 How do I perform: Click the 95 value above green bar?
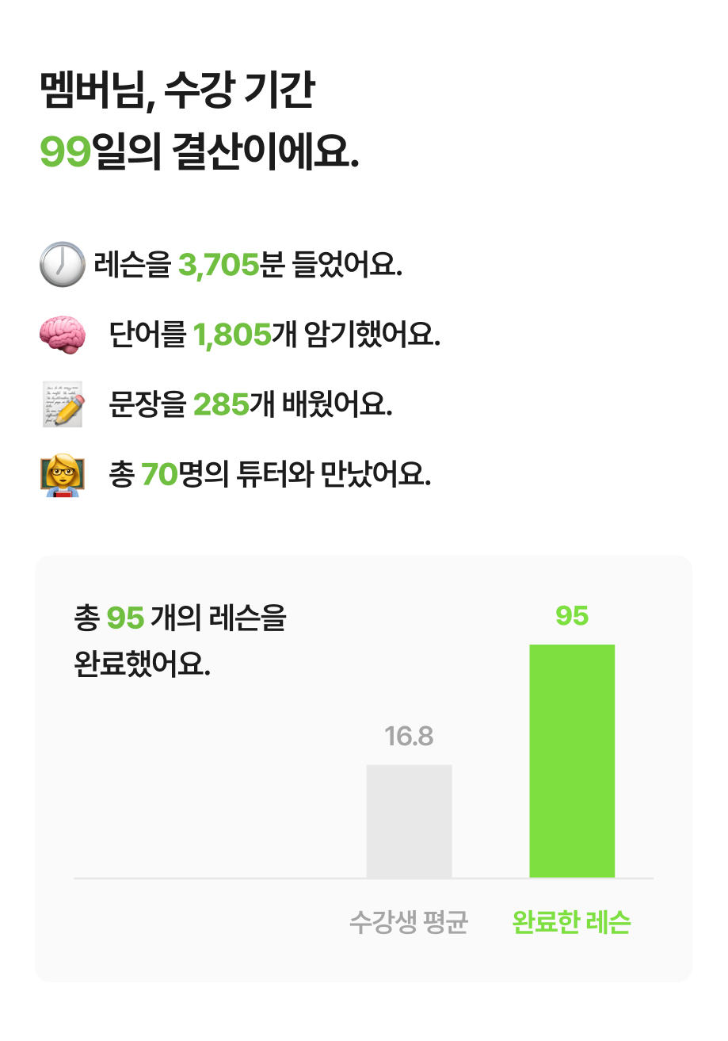tap(572, 616)
